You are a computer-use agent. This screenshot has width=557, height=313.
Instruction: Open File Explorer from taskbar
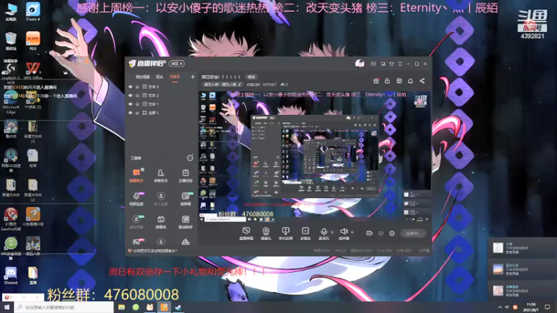click(121, 307)
